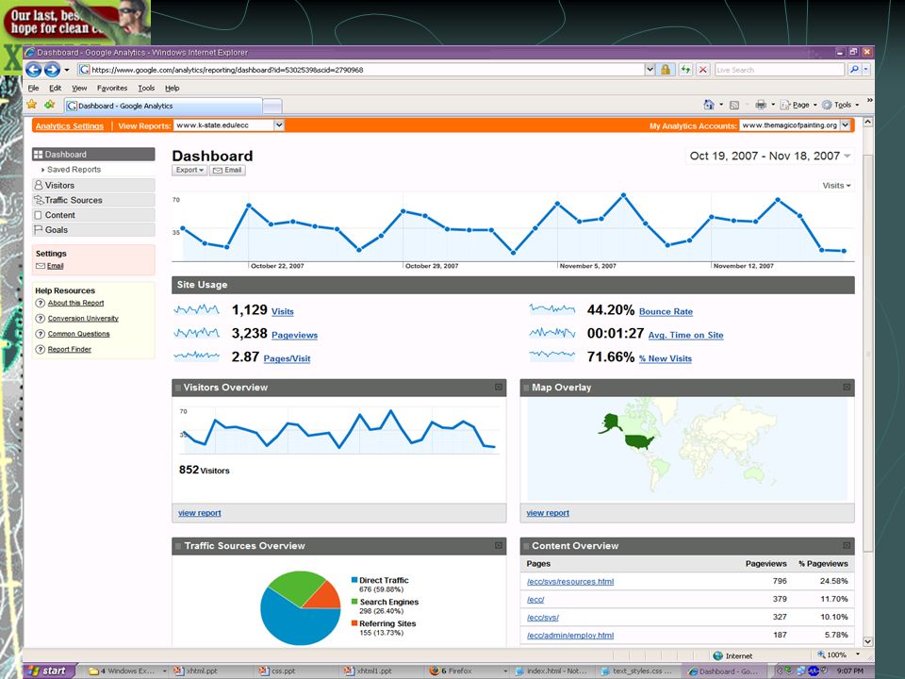Open the View menu
905x679 pixels.
tap(79, 89)
